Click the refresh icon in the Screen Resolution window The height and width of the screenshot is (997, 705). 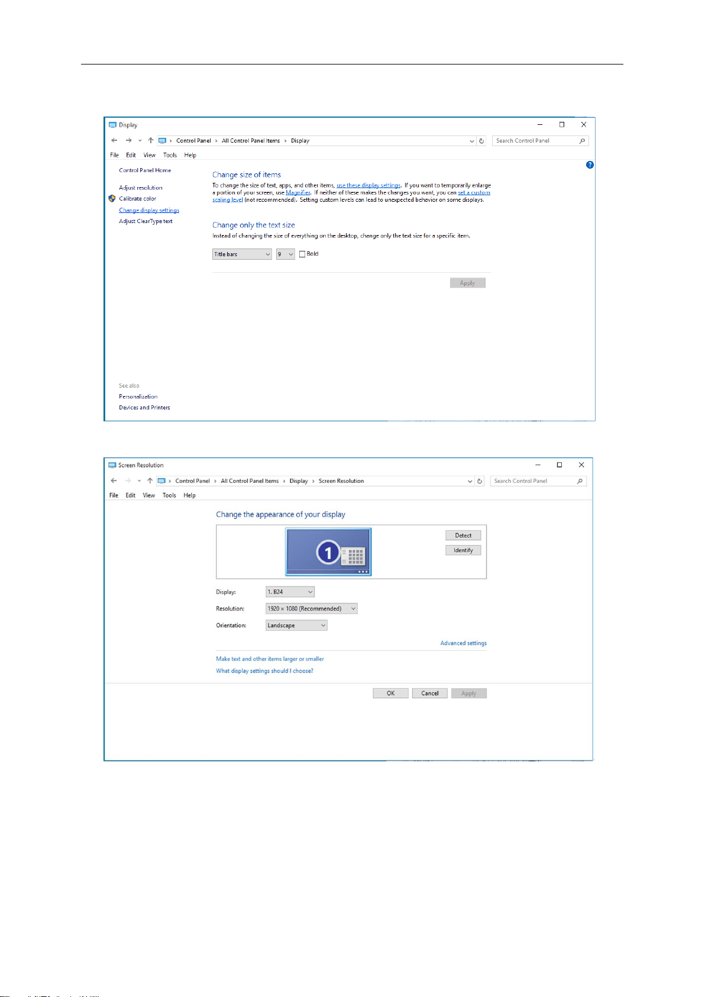pos(480,481)
